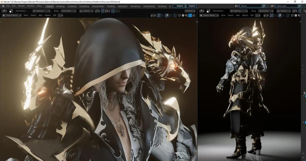Select wireframe viewport shading in left viewport

click(179, 15)
